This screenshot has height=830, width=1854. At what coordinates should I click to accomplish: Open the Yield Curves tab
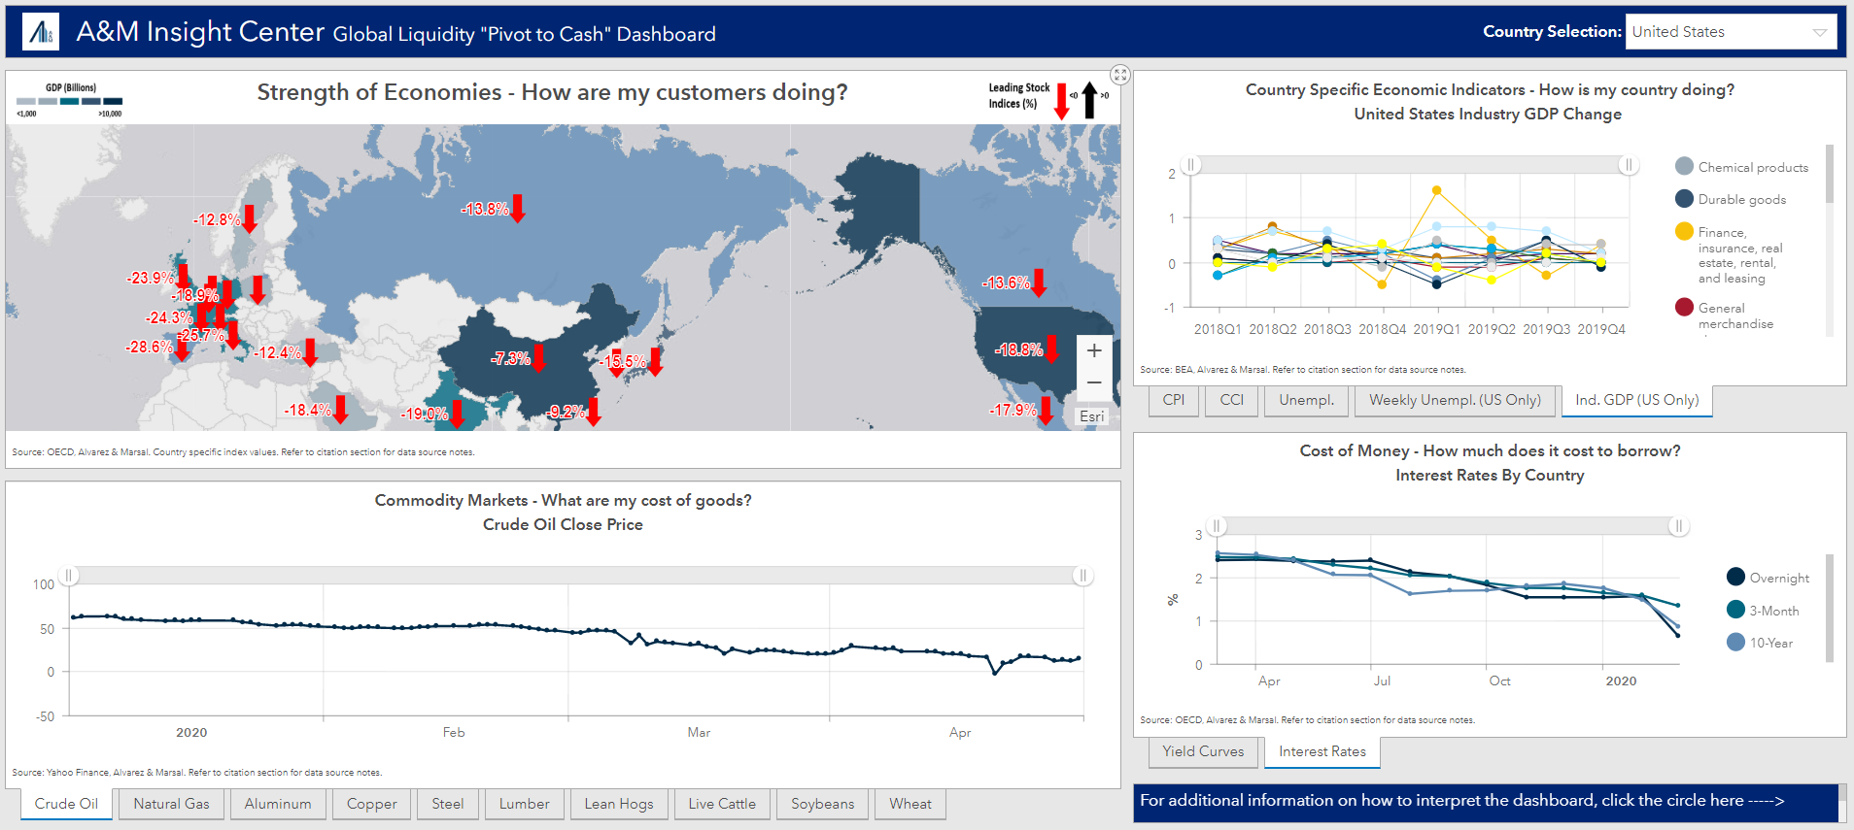pos(1203,751)
